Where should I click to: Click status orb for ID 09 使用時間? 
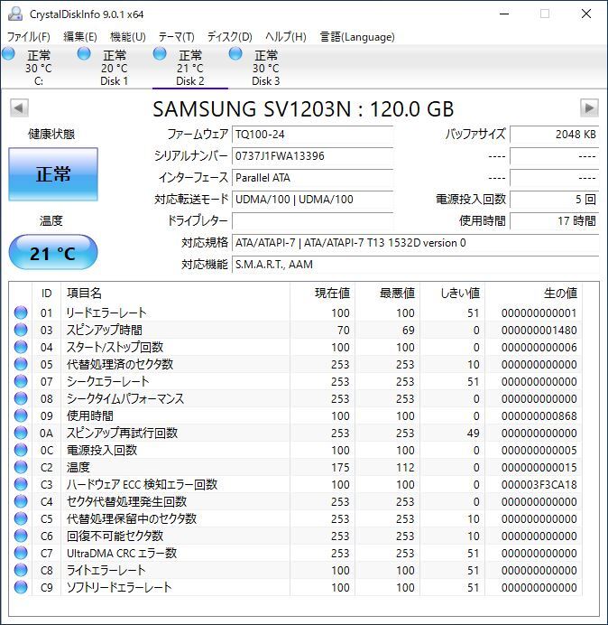21,415
